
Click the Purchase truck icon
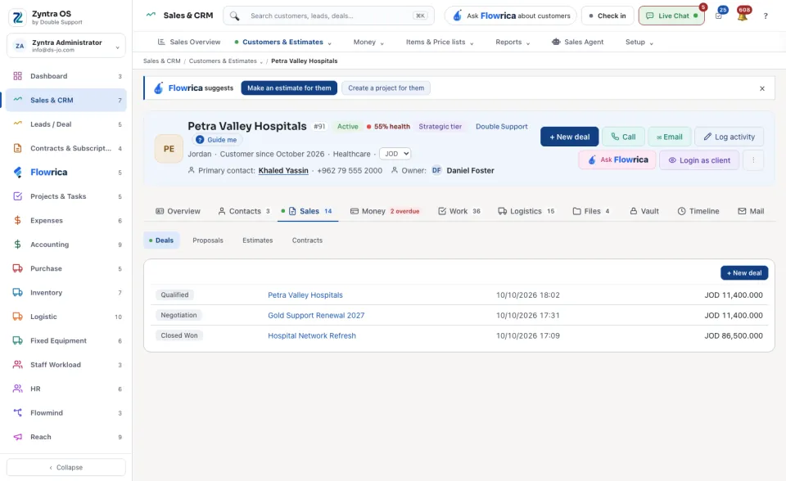(17, 268)
